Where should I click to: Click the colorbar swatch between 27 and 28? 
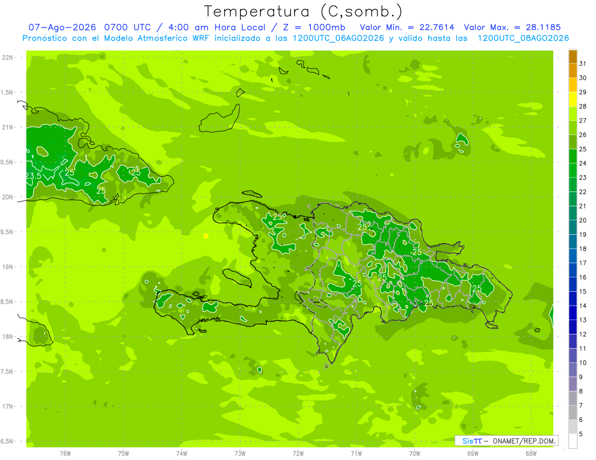coord(573,113)
